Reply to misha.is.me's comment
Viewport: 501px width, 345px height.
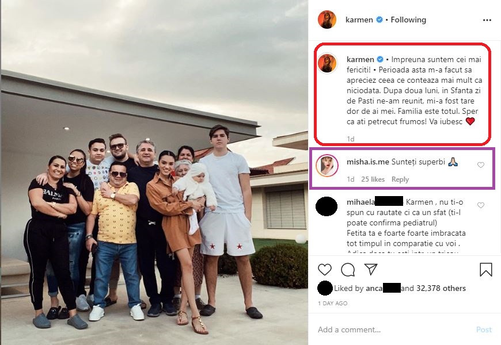[400, 179]
